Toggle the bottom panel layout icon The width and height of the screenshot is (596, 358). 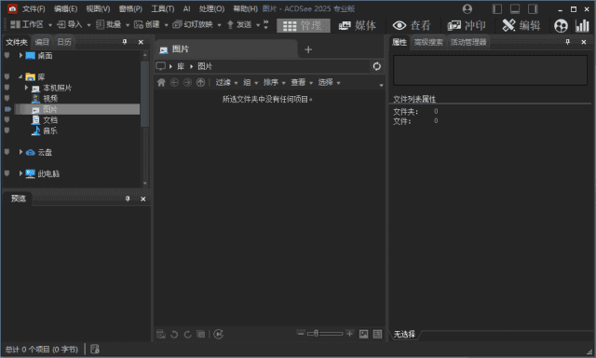(515, 8)
